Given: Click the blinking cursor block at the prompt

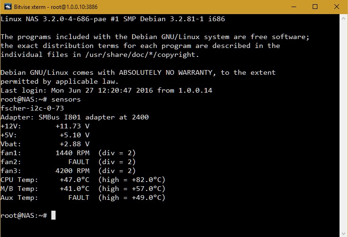Looking at the screenshot, I should click(53, 215).
